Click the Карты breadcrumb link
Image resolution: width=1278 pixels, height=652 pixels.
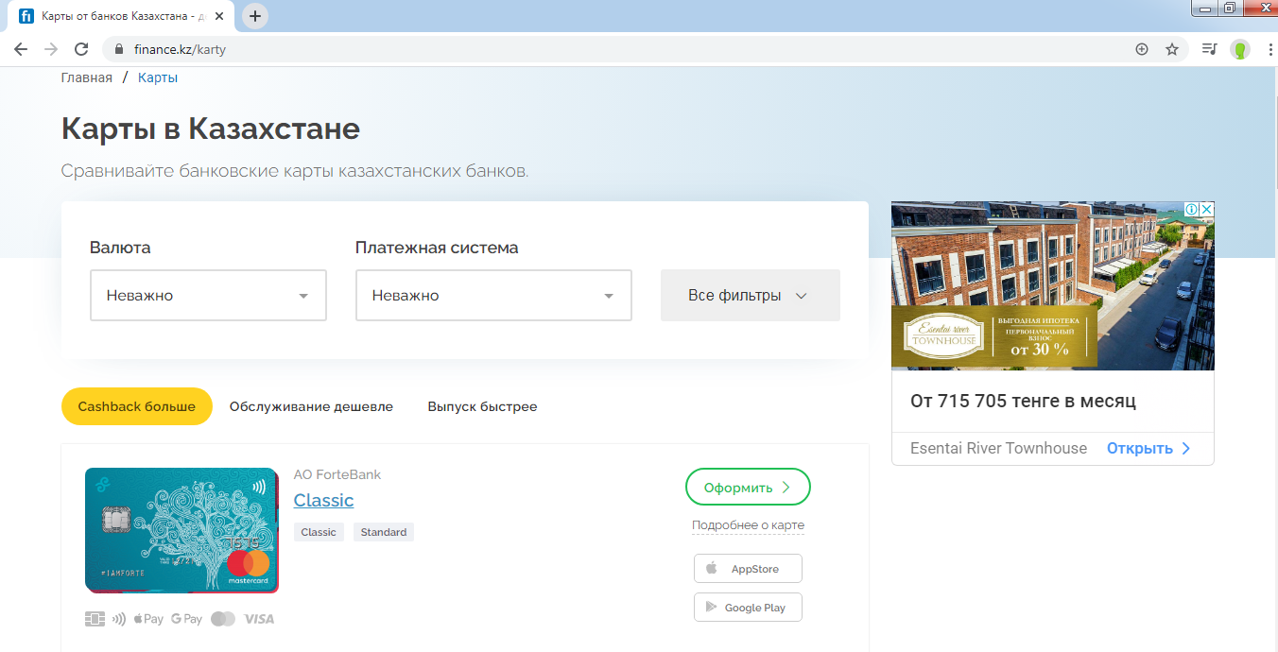(x=158, y=77)
